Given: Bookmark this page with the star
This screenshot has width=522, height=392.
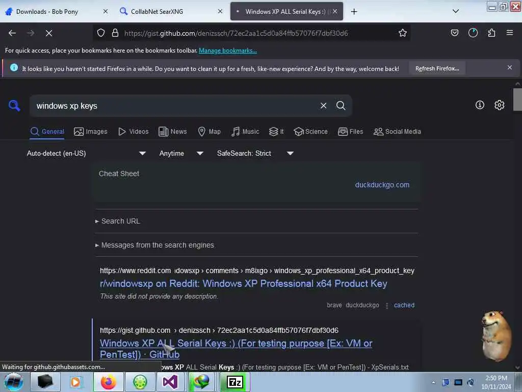Looking at the screenshot, I should click(x=403, y=33).
